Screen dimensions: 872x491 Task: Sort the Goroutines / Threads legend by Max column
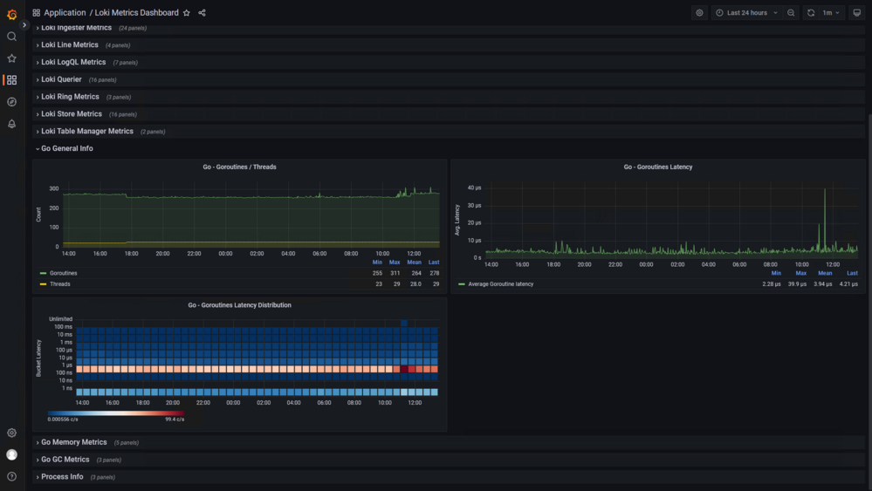[395, 263]
